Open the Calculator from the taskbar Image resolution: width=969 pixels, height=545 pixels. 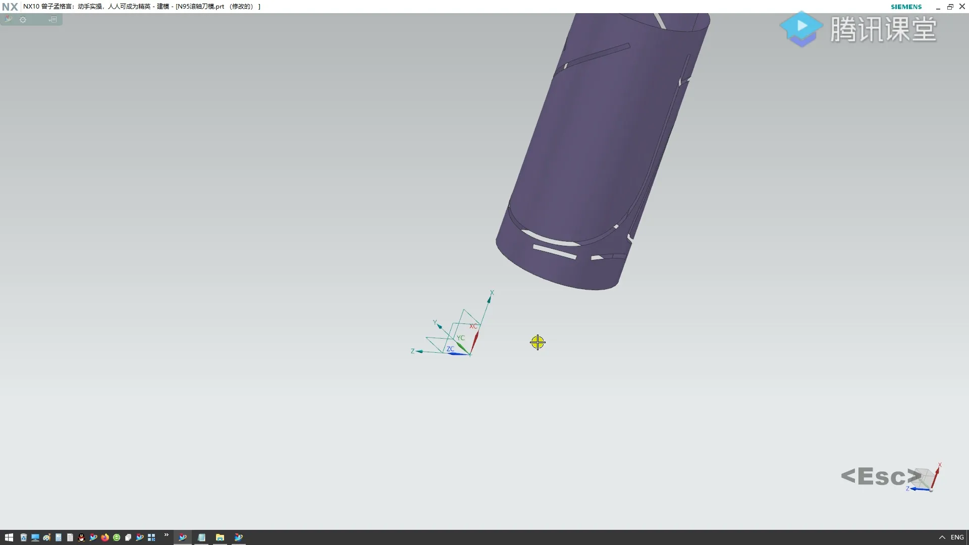(59, 537)
